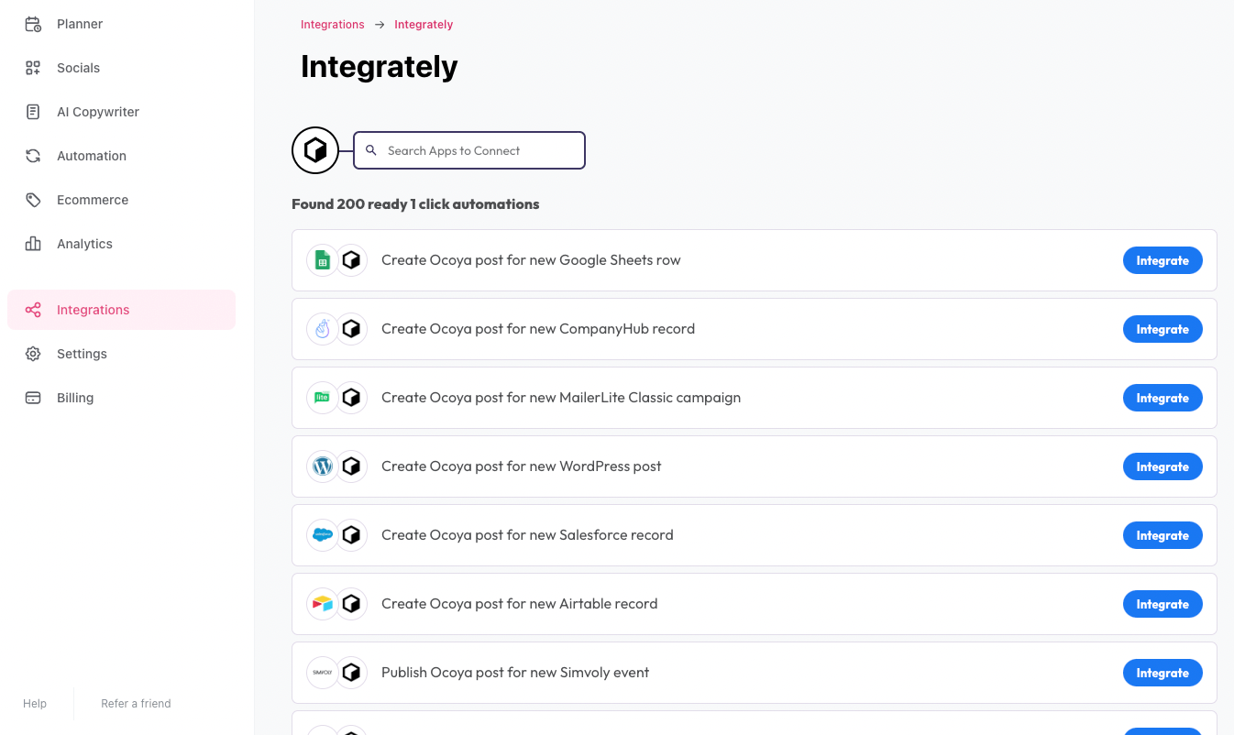This screenshot has width=1234, height=735.
Task: Click the magnifier icon in search box
Action: pyautogui.click(x=371, y=150)
